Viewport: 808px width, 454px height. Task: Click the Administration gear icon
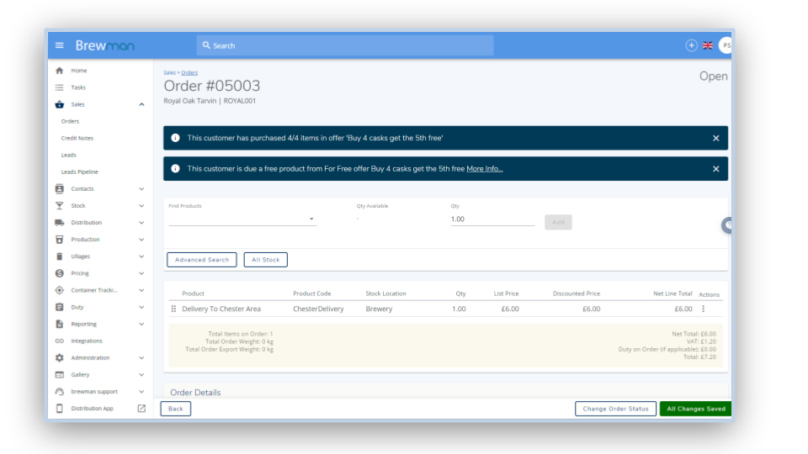point(59,358)
